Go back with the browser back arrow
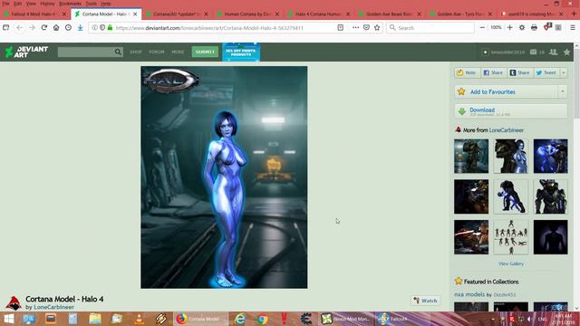Viewport: 580px width, 326px height. (19, 28)
